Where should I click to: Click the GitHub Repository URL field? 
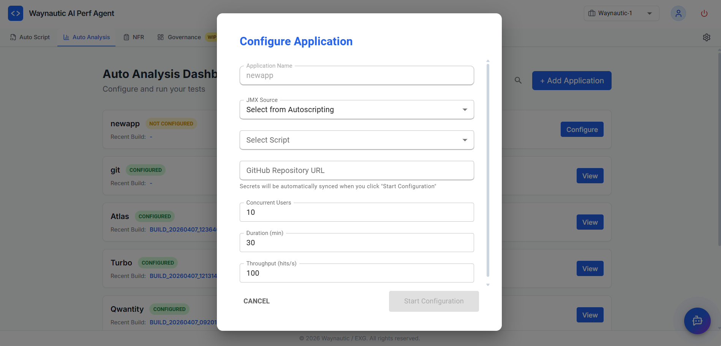(x=356, y=170)
